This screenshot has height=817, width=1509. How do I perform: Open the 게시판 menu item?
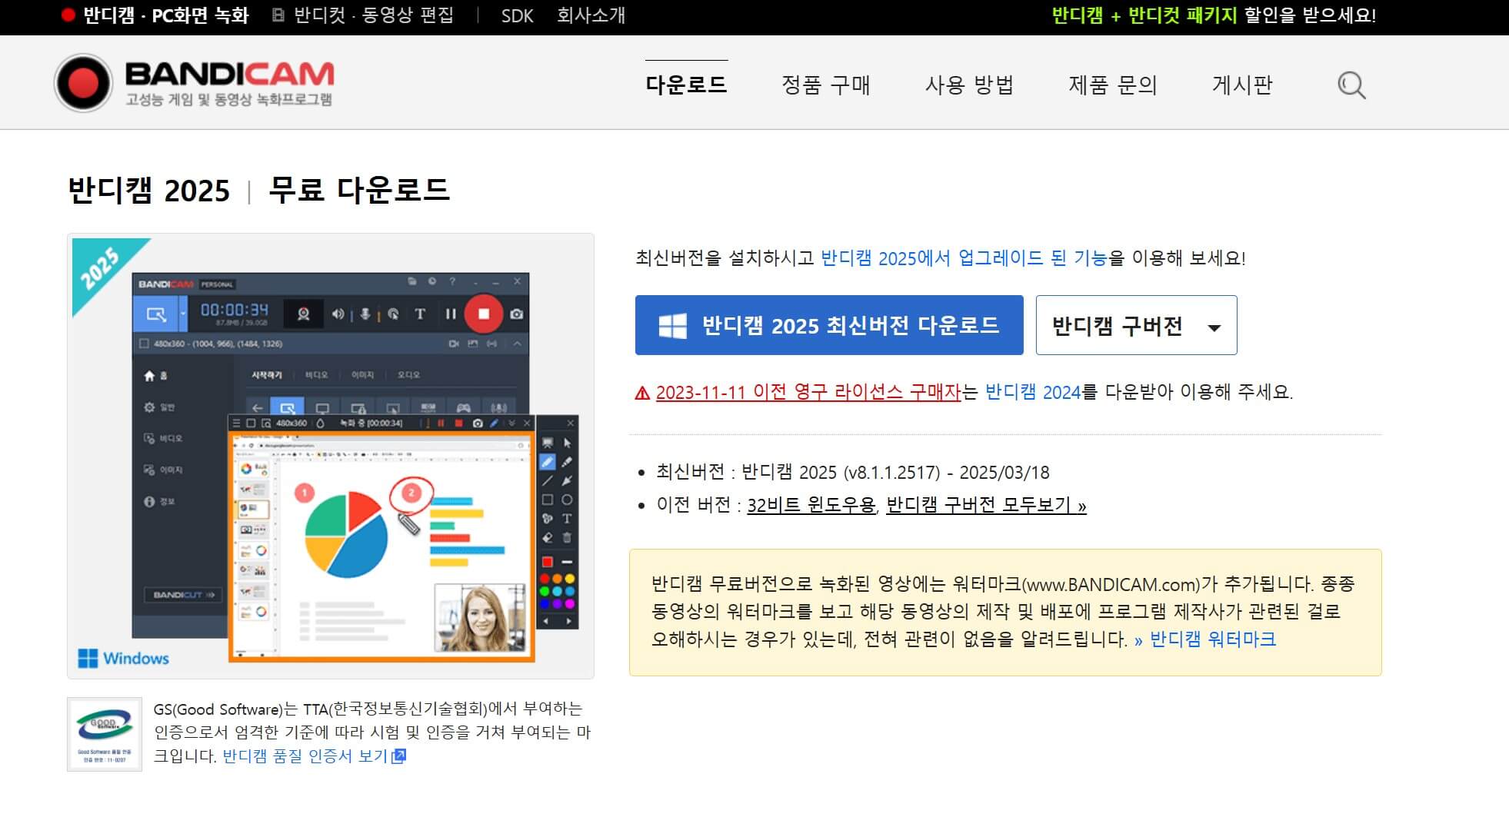(1242, 85)
